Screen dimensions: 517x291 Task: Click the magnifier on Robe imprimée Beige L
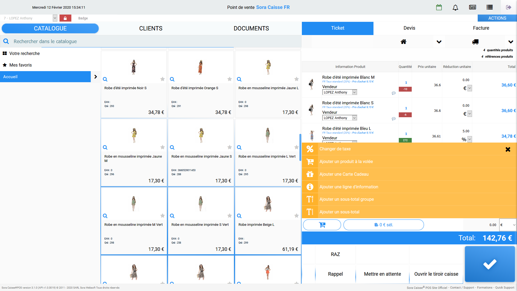(x=239, y=216)
